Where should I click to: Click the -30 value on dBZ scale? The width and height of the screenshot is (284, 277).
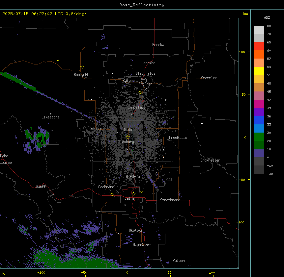[x=270, y=174]
